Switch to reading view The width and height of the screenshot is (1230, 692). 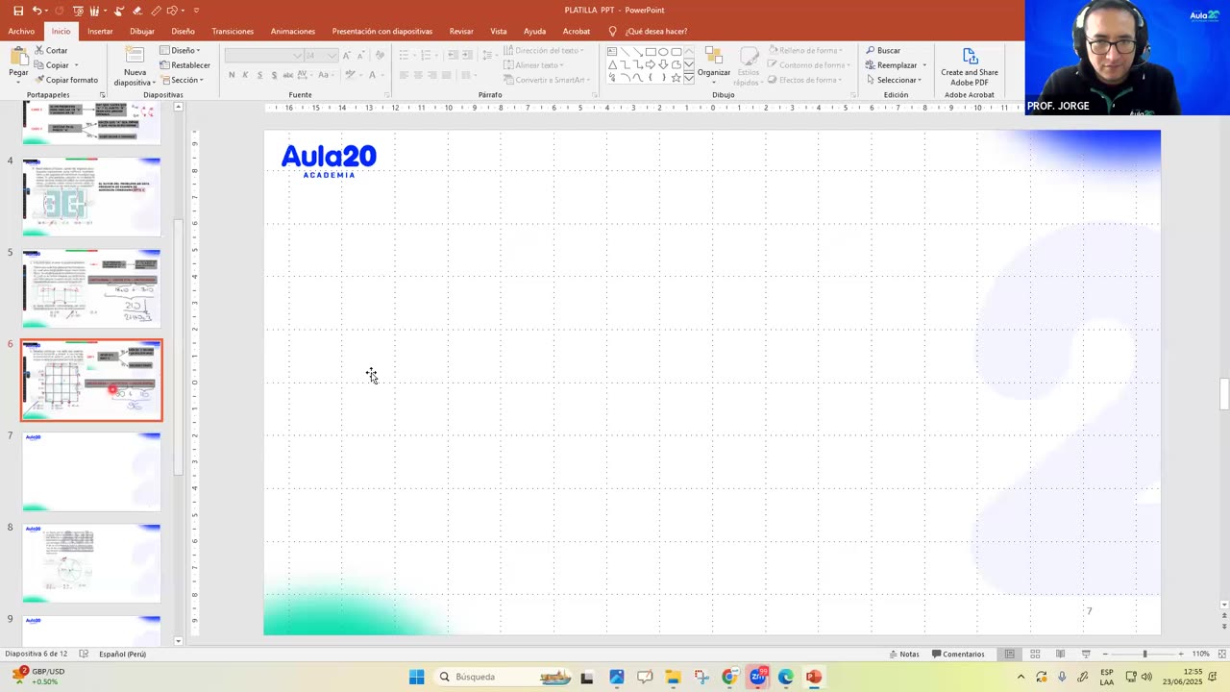1060,655
